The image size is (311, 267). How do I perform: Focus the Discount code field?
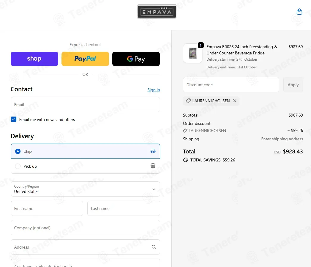click(x=231, y=85)
